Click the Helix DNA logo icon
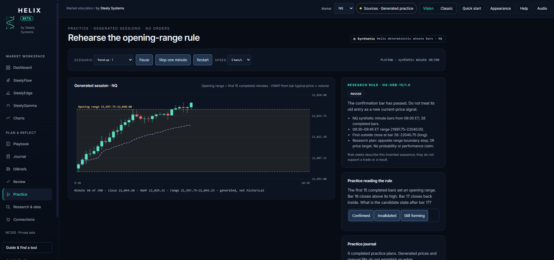 pos(10,23)
